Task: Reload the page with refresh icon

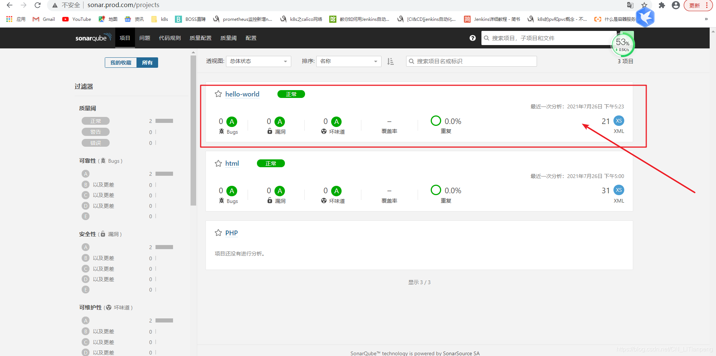Action: pyautogui.click(x=38, y=5)
